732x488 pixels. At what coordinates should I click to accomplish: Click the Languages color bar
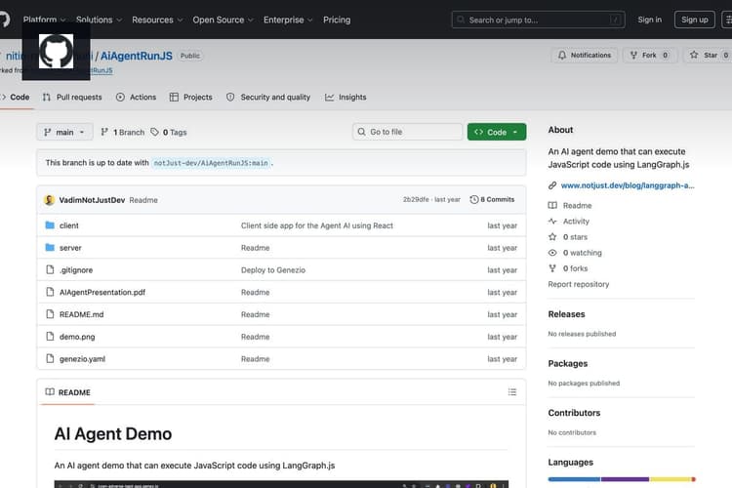(x=622, y=479)
